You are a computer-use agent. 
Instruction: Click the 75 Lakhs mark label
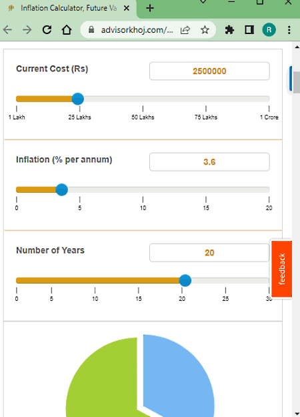pyautogui.click(x=206, y=117)
